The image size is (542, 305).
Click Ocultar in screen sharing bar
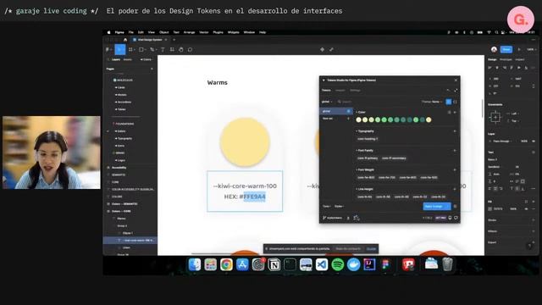371,248
